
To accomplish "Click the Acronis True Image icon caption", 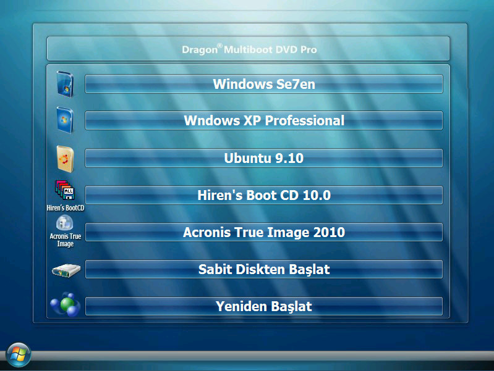I will pos(65,240).
